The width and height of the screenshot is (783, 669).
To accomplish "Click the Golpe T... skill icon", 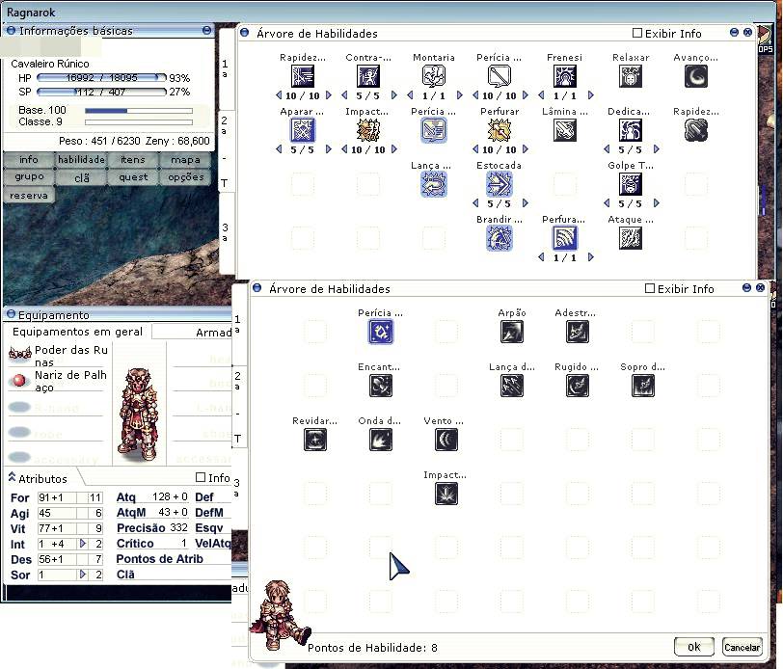I will [x=631, y=184].
